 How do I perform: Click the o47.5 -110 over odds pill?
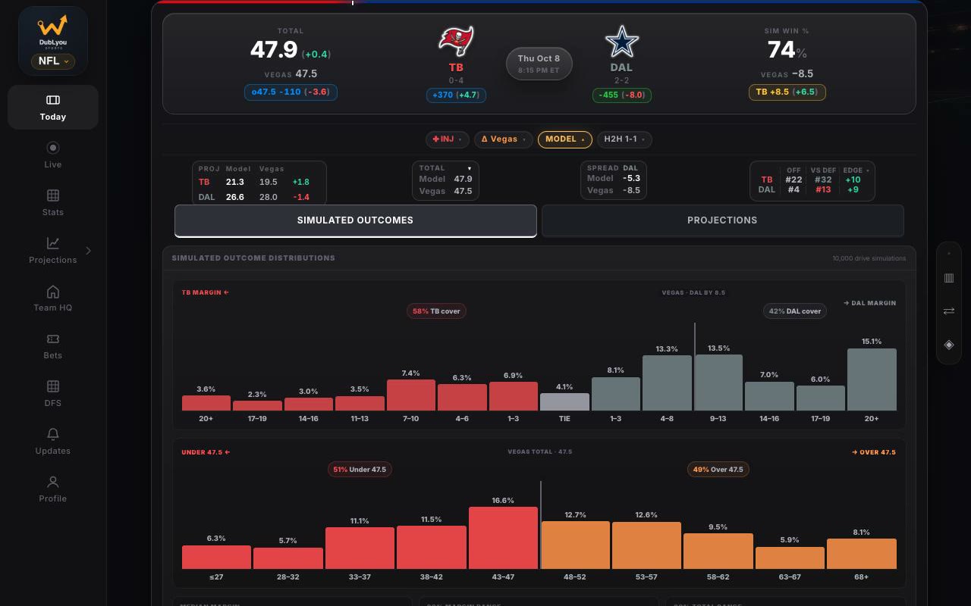point(291,92)
